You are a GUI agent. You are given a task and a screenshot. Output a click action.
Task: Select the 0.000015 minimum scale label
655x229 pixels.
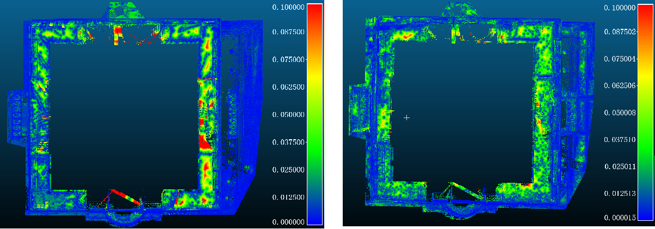[620, 218]
